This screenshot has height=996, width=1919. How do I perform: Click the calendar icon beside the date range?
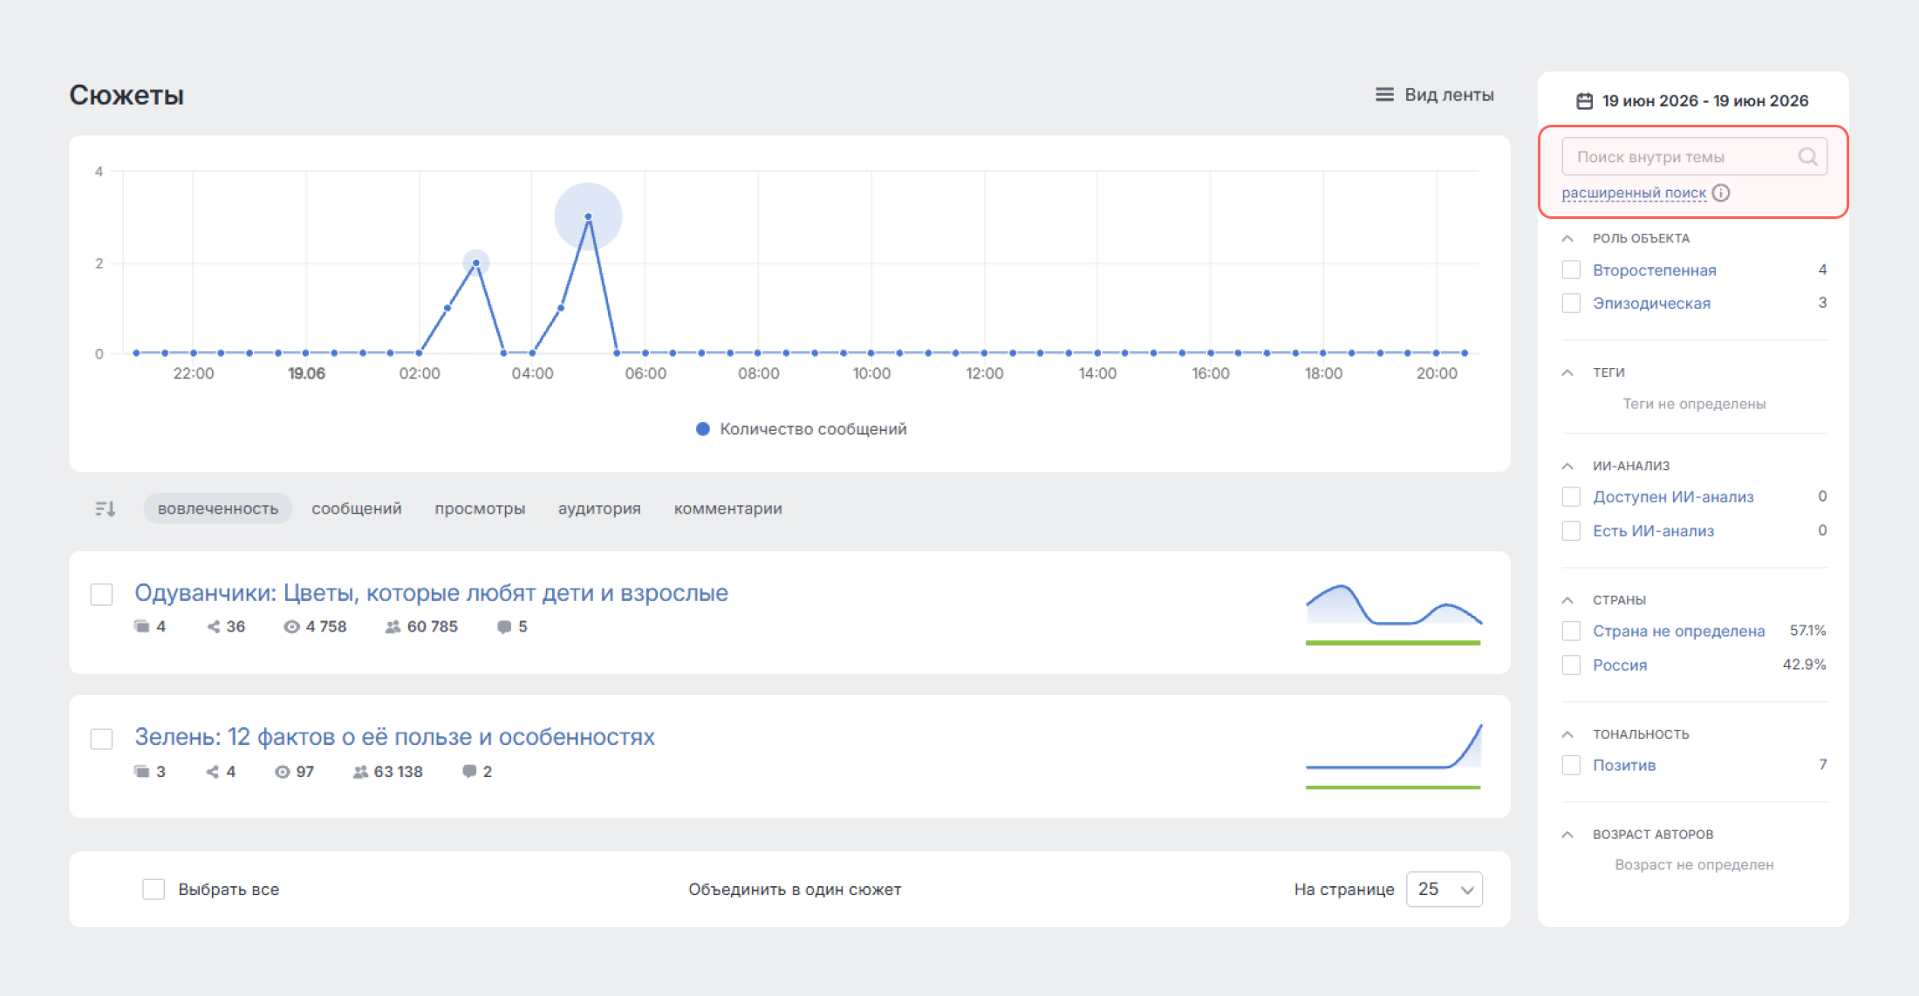point(1584,101)
